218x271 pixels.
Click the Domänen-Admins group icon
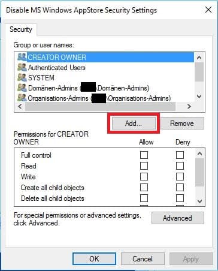point(22,88)
